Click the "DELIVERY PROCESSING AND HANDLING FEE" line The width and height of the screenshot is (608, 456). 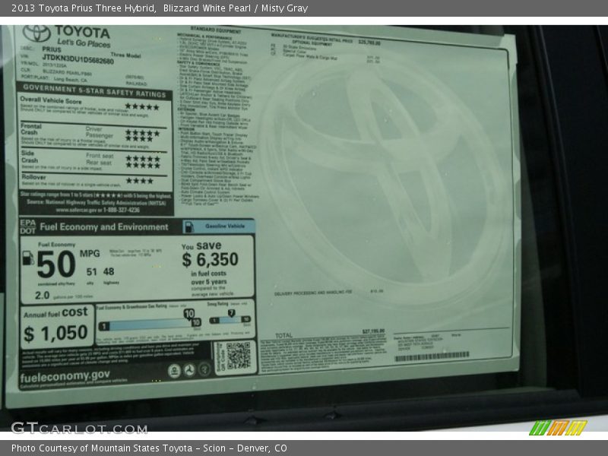[313, 293]
